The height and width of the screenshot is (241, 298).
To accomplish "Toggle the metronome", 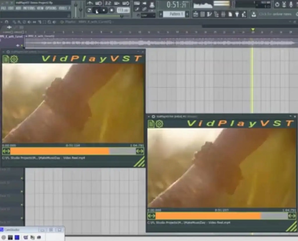I will 90,3.
